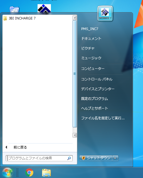Screen dimensions: 143x178
Task: Click the black diamond logo desktop icon
Action: click(x=44, y=8)
